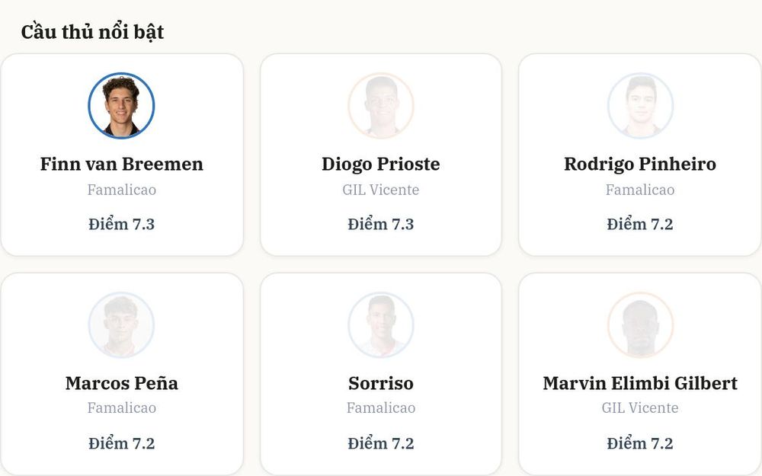Image resolution: width=762 pixels, height=476 pixels.
Task: Click Marcos Peña's avatar photo
Action: pyautogui.click(x=121, y=324)
